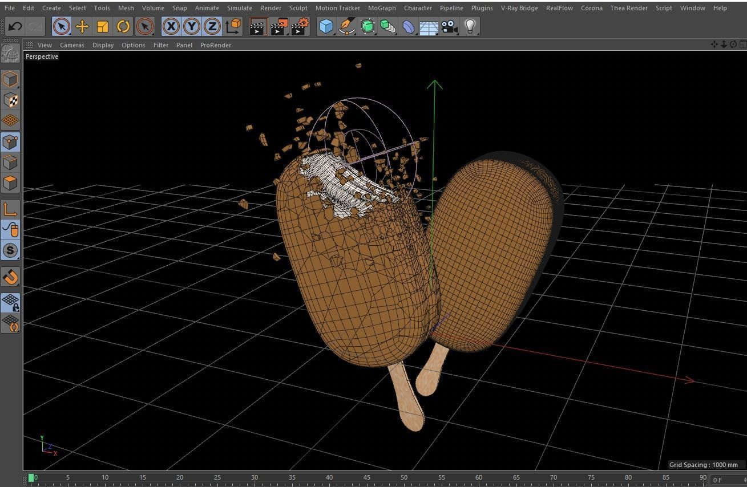Click the current frame 0 F field
The width and height of the screenshot is (747, 487).
pyautogui.click(x=728, y=480)
